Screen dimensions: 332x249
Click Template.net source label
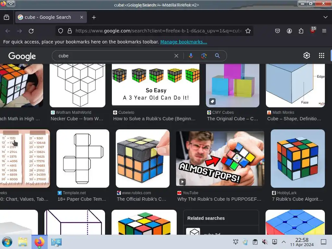pos(74,193)
